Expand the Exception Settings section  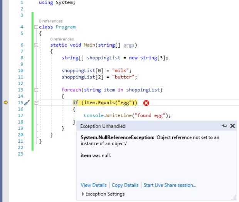(x=83, y=194)
